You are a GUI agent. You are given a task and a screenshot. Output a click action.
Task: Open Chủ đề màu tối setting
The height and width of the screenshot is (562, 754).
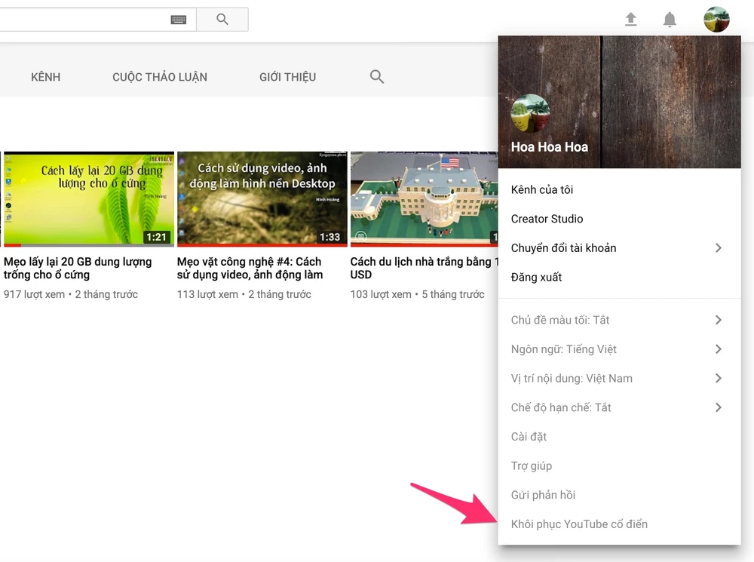point(618,320)
